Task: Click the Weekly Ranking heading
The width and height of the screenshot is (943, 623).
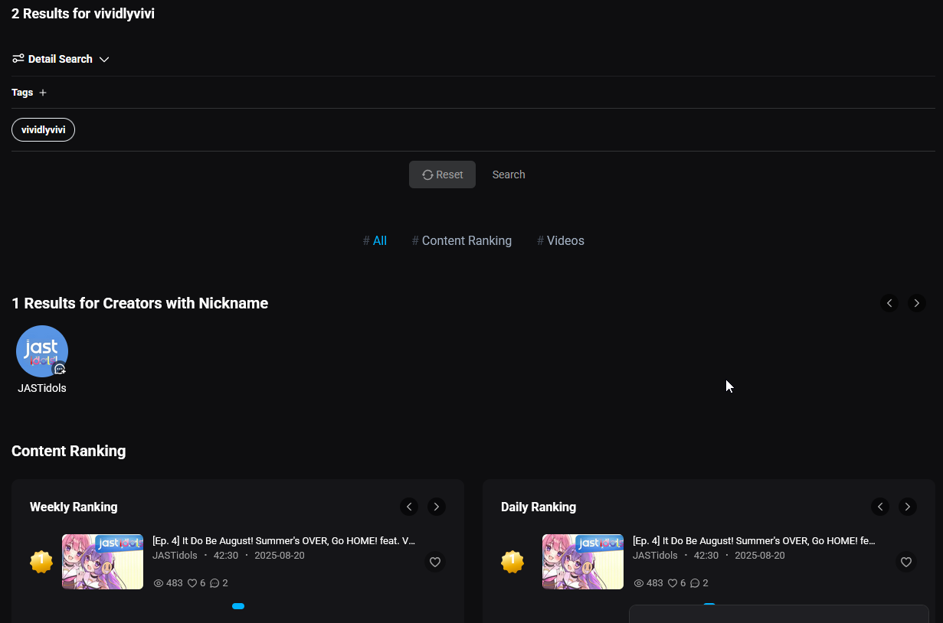Action: click(74, 507)
